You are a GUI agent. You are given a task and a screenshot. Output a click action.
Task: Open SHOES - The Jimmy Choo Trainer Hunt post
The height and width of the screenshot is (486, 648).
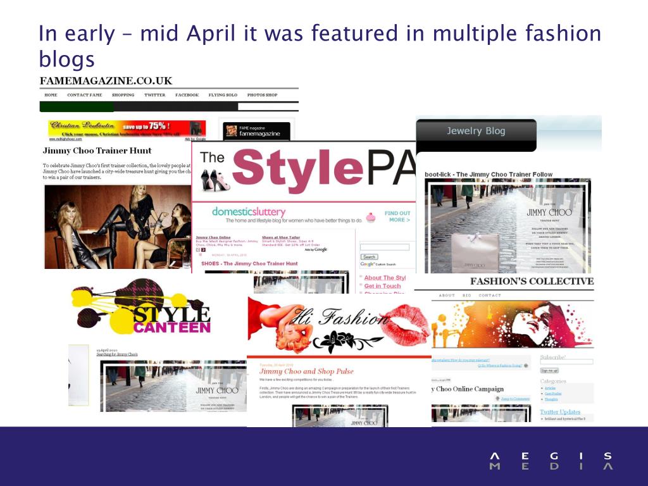[x=249, y=264]
